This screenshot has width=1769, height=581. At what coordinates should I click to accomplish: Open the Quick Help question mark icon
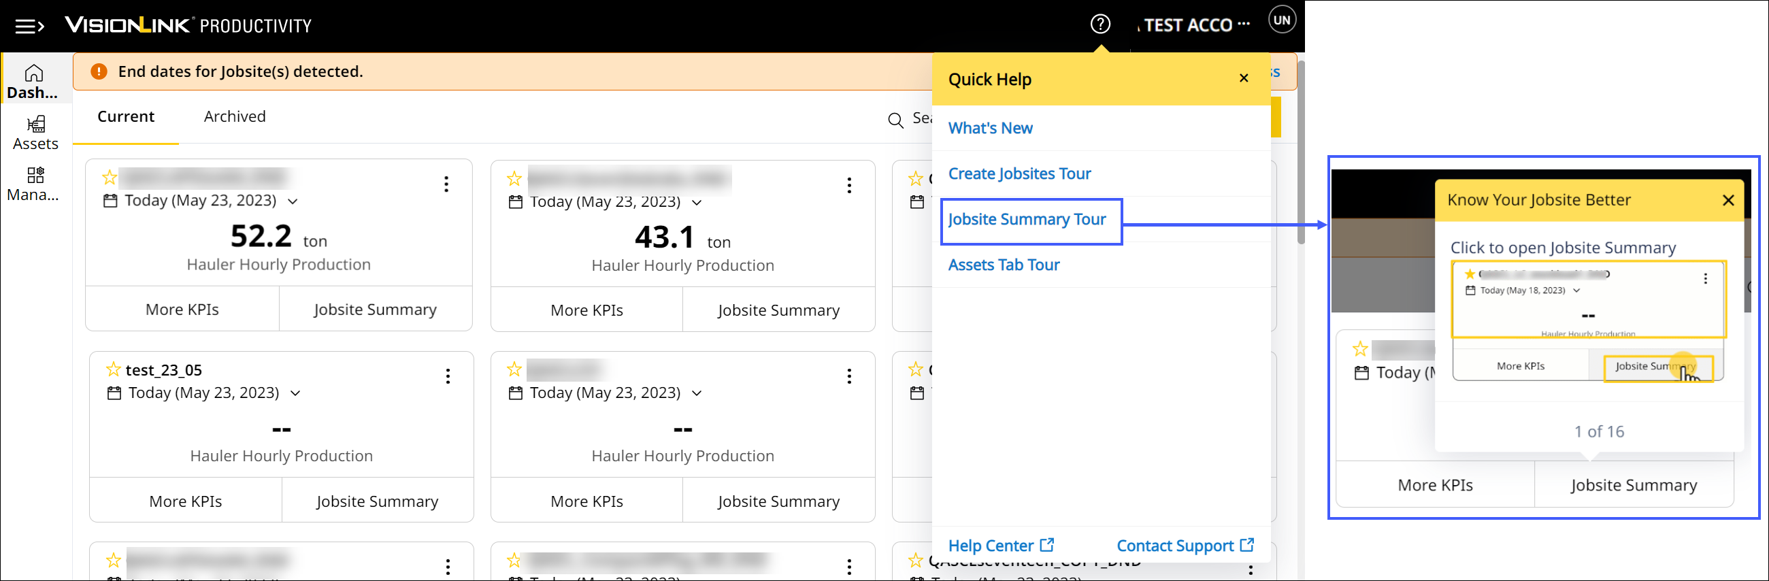(1100, 24)
